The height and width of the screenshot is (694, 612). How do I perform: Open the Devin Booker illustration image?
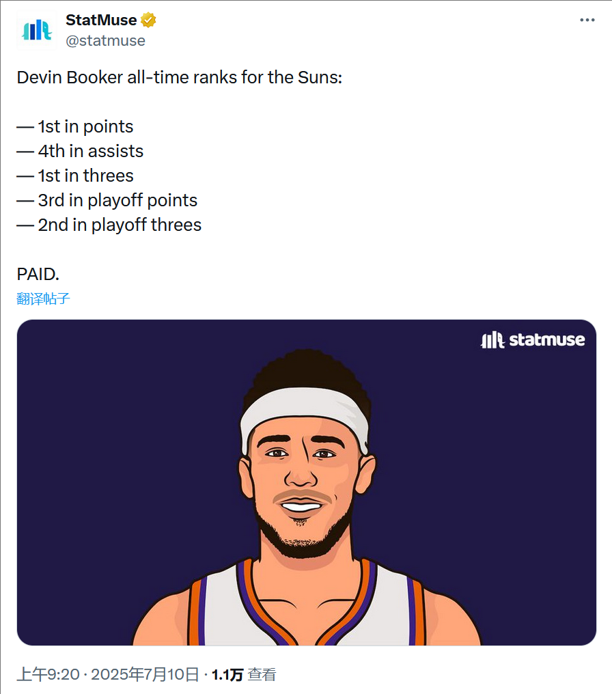[x=306, y=482]
